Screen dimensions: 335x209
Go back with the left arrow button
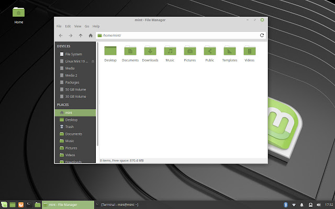point(61,36)
